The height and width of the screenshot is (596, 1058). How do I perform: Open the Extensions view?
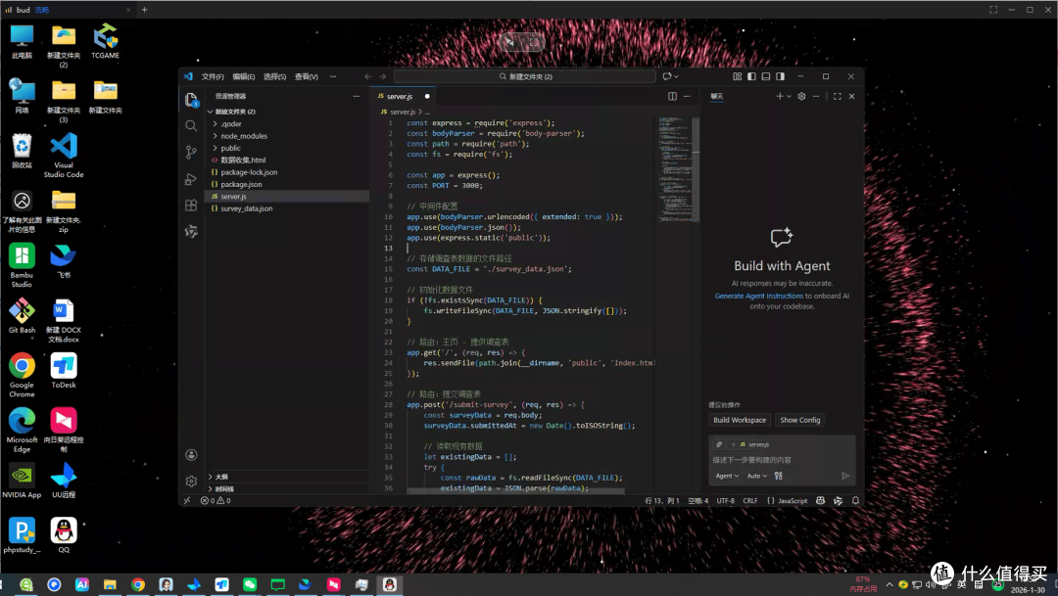tap(191, 206)
